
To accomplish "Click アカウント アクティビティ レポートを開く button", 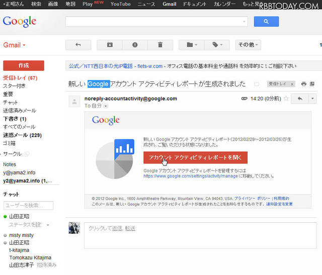I will tap(196, 158).
